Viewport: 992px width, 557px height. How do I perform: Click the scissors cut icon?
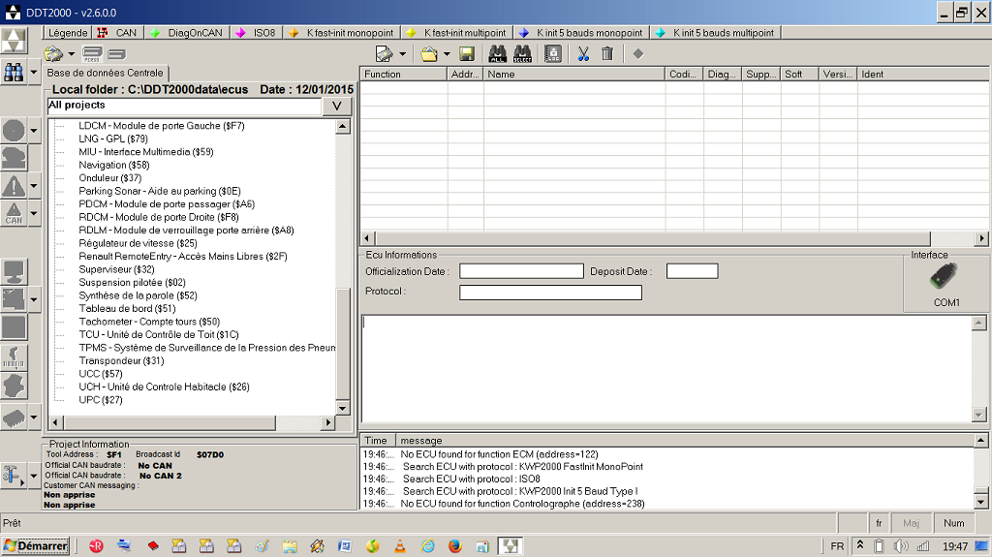click(x=582, y=54)
